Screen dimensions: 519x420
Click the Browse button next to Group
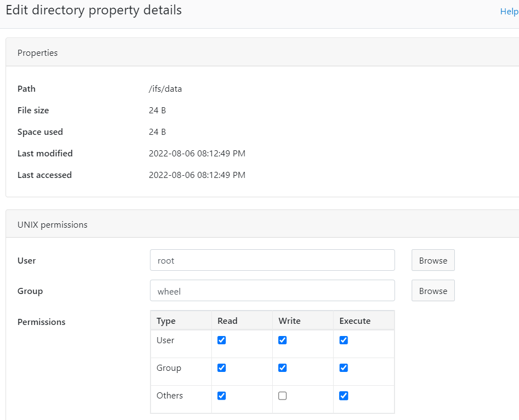[x=433, y=290]
